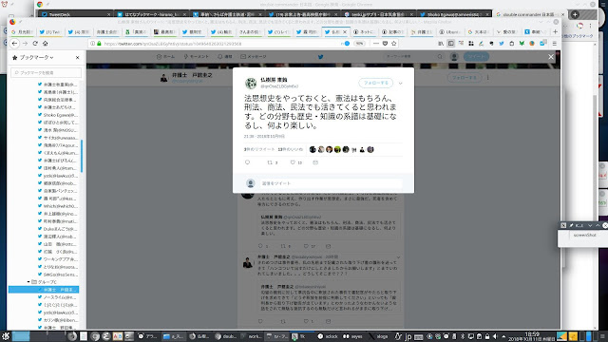Screen dimensions: 608x342
Task: Click フォローする on background profile header
Action: pyautogui.click(x=465, y=78)
